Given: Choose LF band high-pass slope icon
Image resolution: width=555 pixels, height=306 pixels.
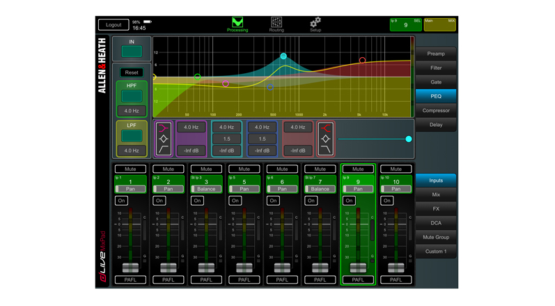Looking at the screenshot, I should (x=164, y=149).
